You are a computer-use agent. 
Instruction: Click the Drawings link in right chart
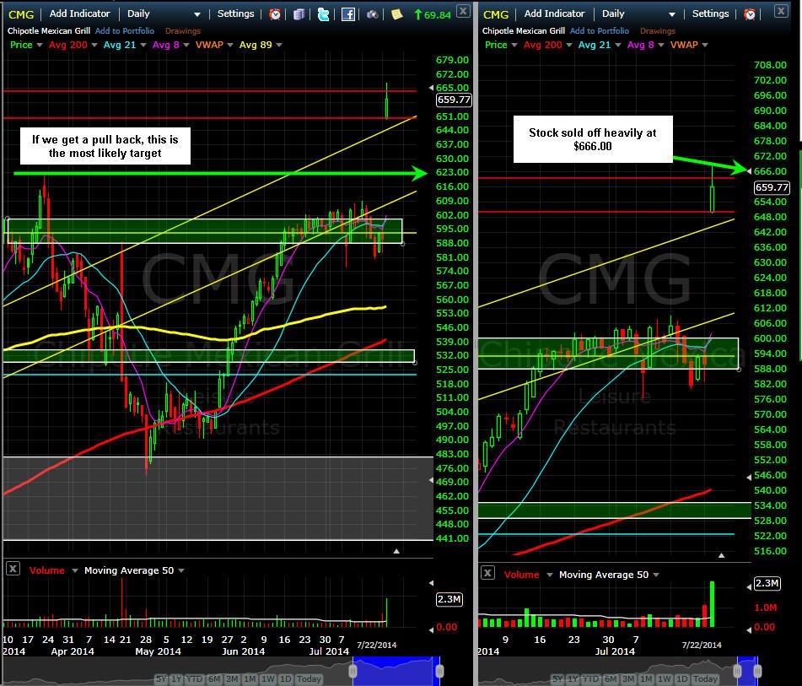(x=658, y=30)
